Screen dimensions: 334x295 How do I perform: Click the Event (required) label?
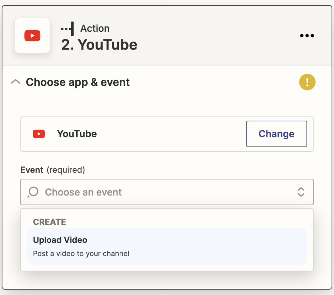[53, 170]
